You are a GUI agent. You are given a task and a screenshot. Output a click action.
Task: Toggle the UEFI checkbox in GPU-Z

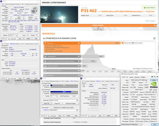[x=154, y=90]
